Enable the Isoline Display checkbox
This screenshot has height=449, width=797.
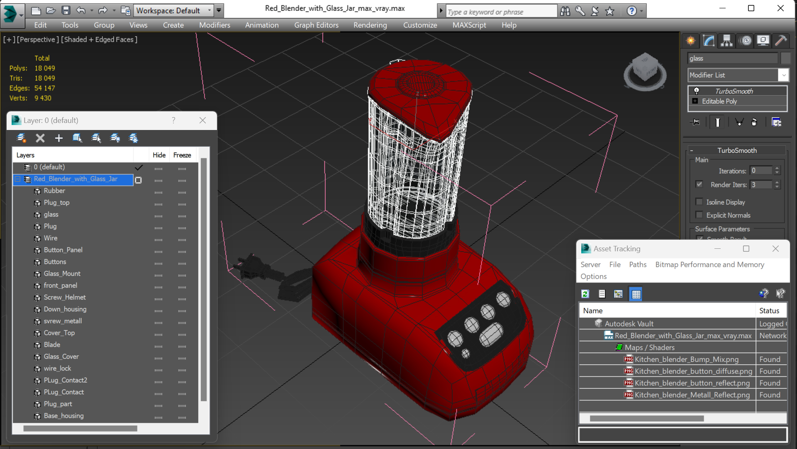point(699,202)
